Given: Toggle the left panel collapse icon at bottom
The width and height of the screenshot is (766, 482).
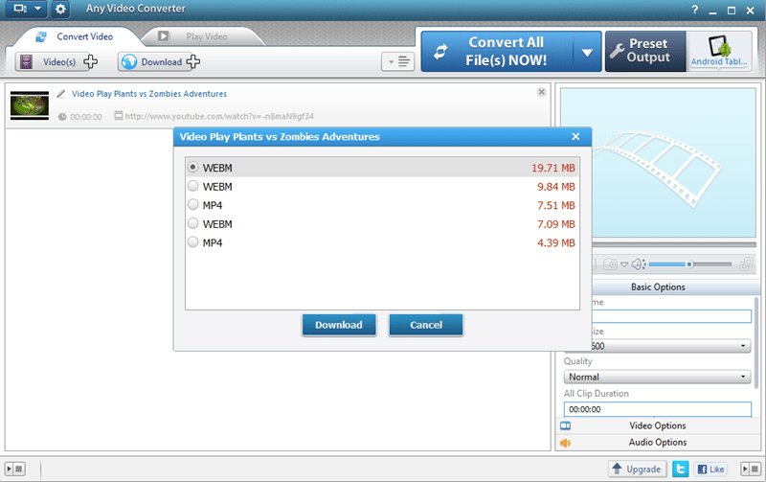Looking at the screenshot, I should click(x=14, y=470).
